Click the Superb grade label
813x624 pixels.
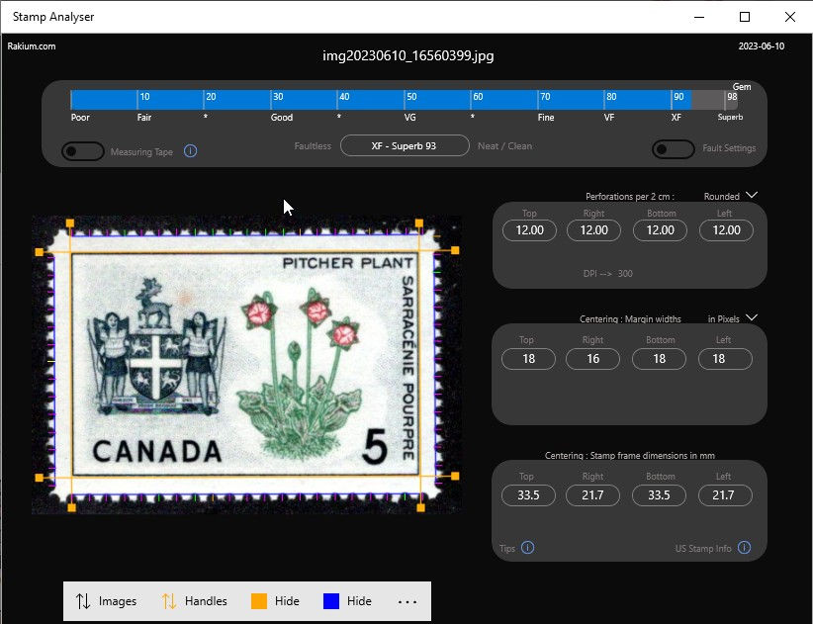pos(730,117)
